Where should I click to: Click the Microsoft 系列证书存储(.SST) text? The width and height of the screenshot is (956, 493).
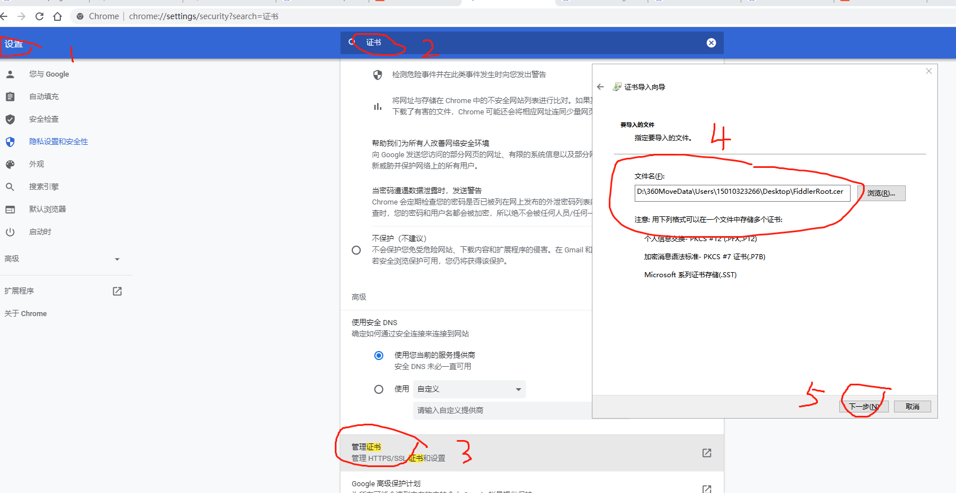691,275
